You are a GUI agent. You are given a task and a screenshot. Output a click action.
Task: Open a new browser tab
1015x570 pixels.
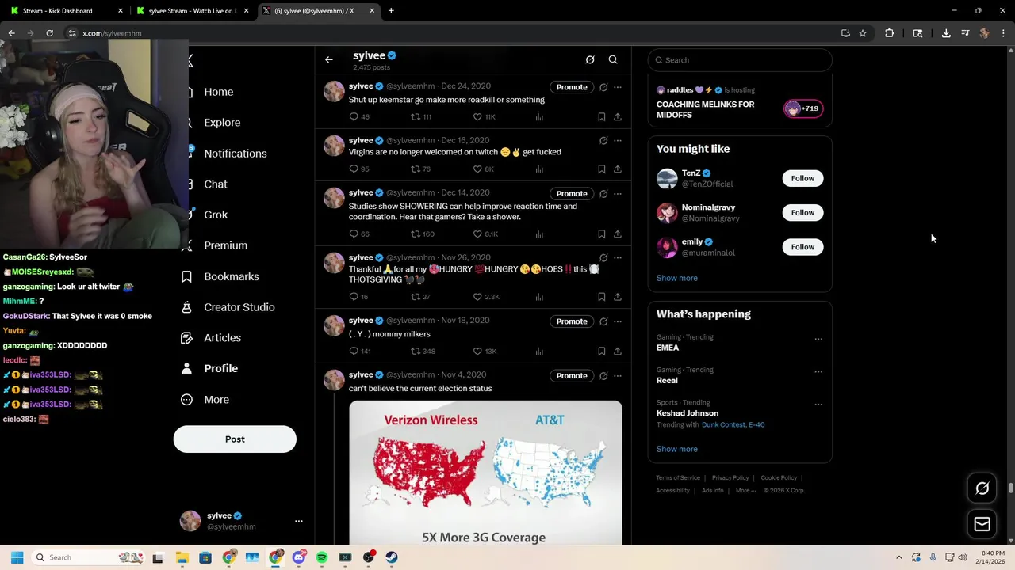coord(391,11)
